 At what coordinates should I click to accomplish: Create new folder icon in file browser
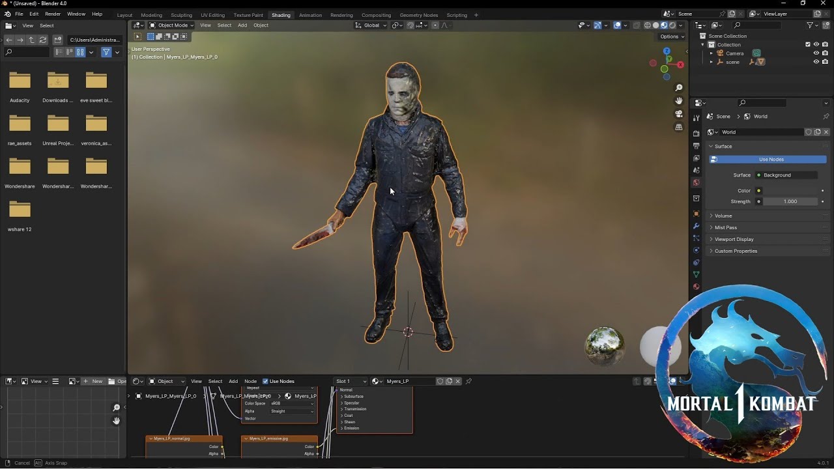point(58,40)
